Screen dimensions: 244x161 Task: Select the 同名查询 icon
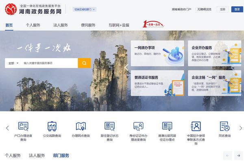click(x=225, y=126)
